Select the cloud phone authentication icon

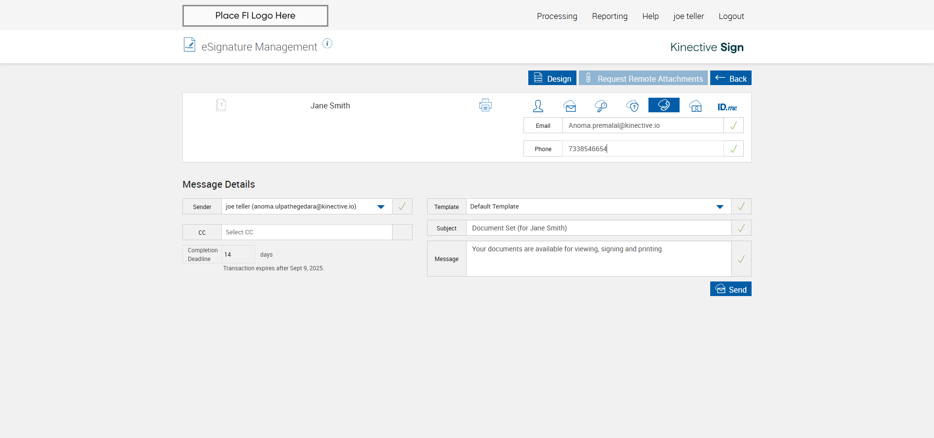(x=664, y=105)
